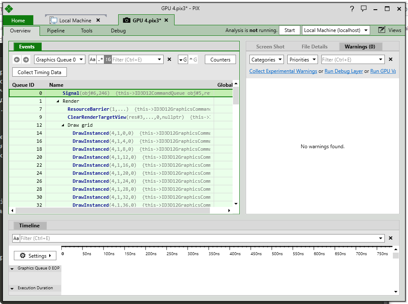The image size is (408, 304).
Task: Open the Pipeline tab
Action: [56, 30]
